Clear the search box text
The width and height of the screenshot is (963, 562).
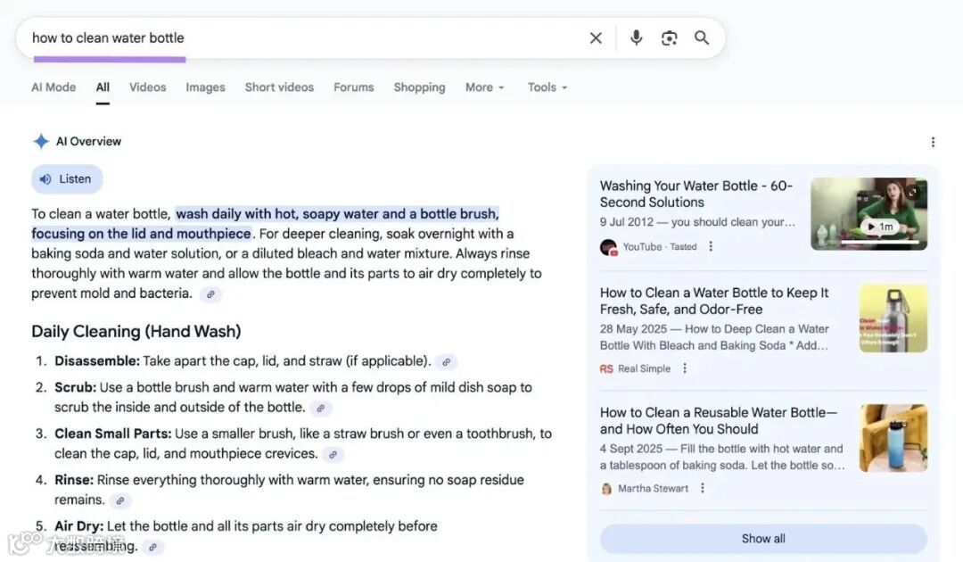point(596,37)
